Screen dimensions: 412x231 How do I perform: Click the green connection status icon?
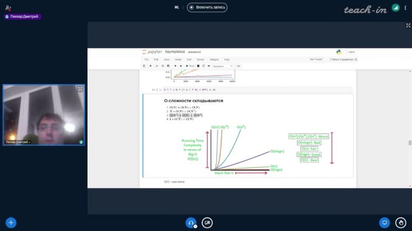click(395, 8)
